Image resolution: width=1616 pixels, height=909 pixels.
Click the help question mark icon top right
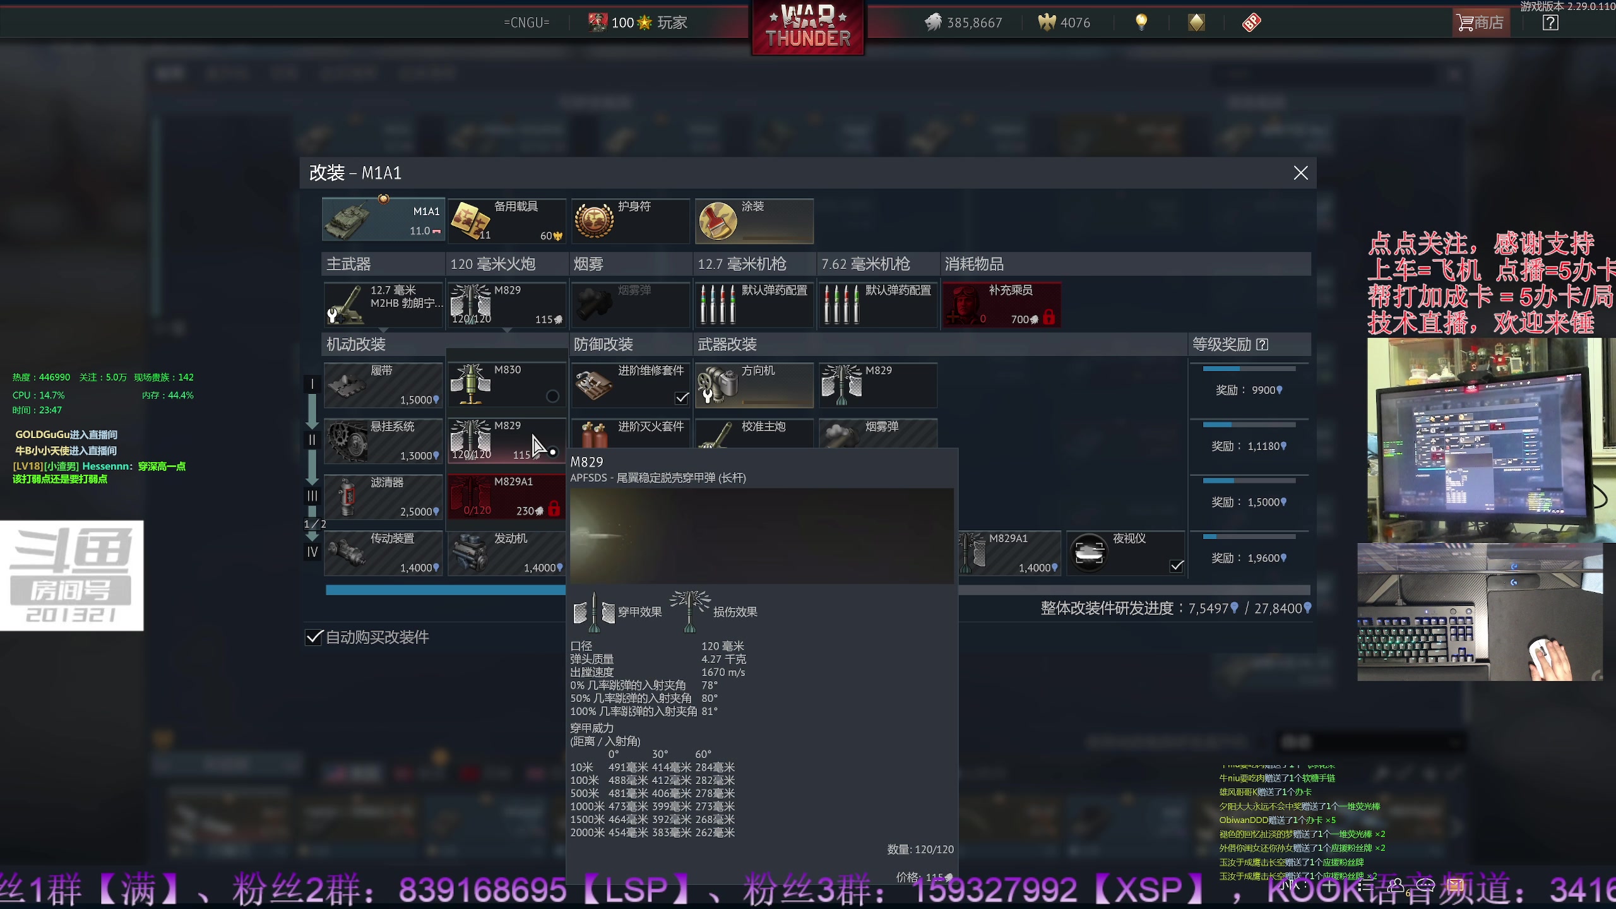[x=1550, y=23]
